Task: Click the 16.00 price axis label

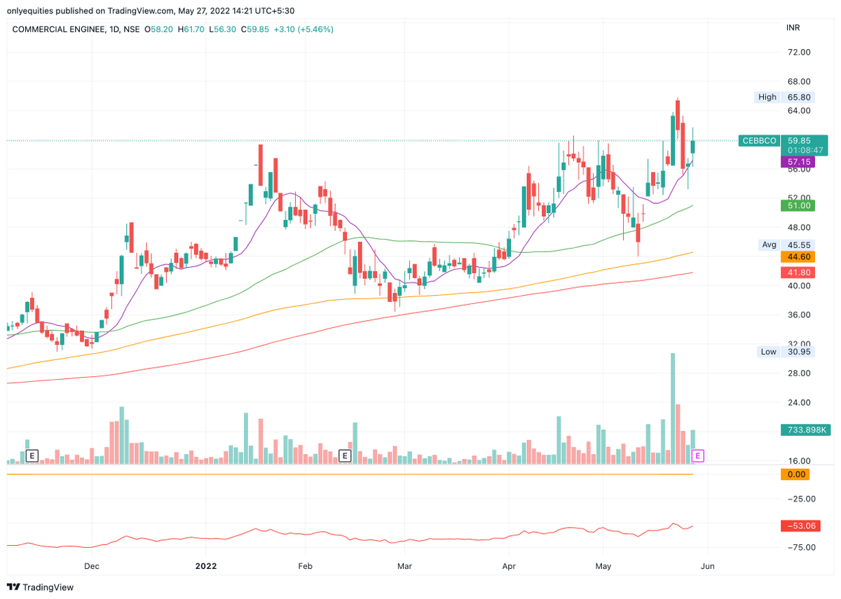Action: pyautogui.click(x=800, y=461)
